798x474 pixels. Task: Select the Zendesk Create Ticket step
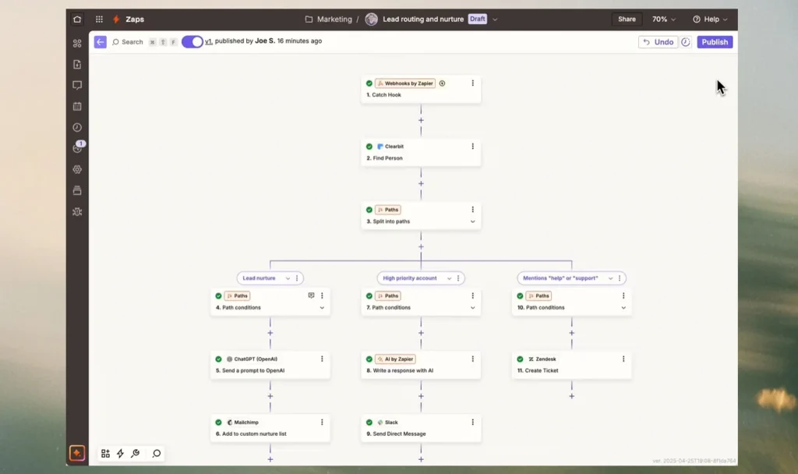[571, 365]
